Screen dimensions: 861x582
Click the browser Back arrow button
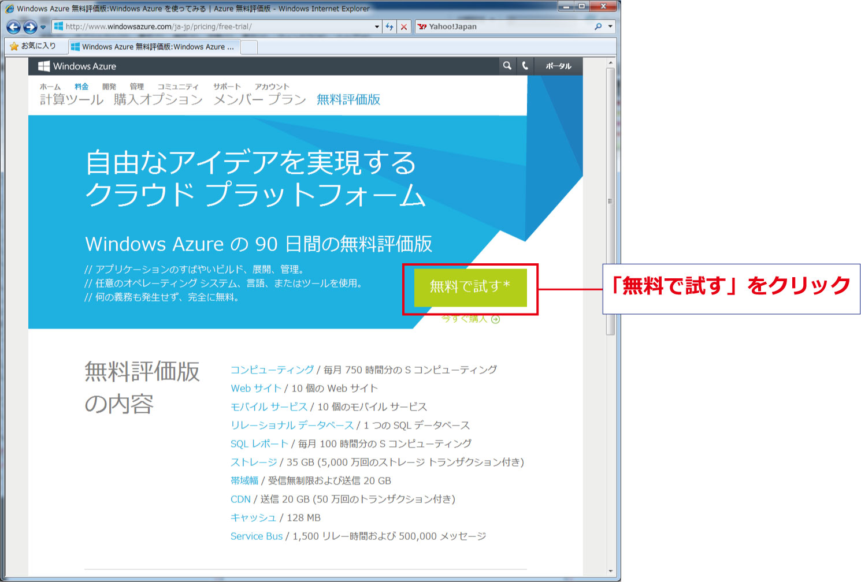[x=13, y=27]
